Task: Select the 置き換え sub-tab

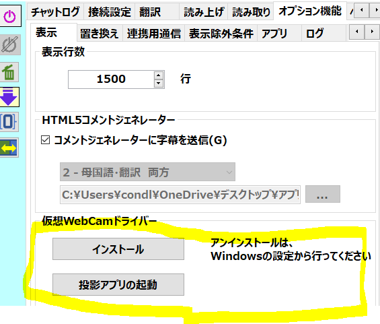Action: click(100, 34)
